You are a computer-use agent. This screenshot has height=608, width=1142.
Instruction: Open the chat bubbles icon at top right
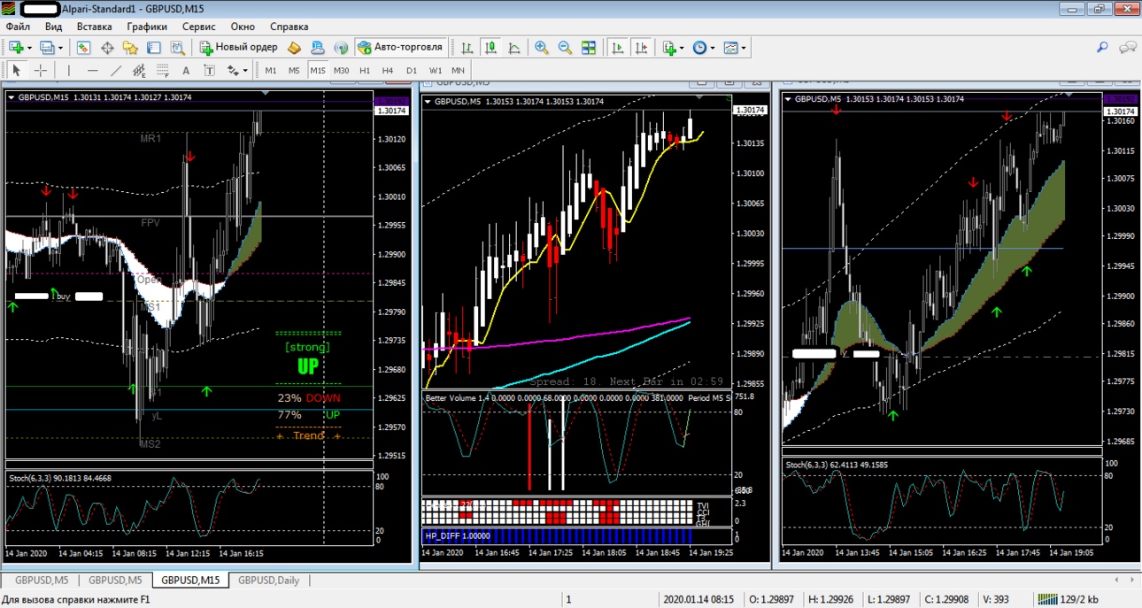(1128, 48)
